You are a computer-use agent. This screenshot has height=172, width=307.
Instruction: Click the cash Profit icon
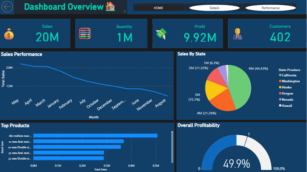click(161, 34)
